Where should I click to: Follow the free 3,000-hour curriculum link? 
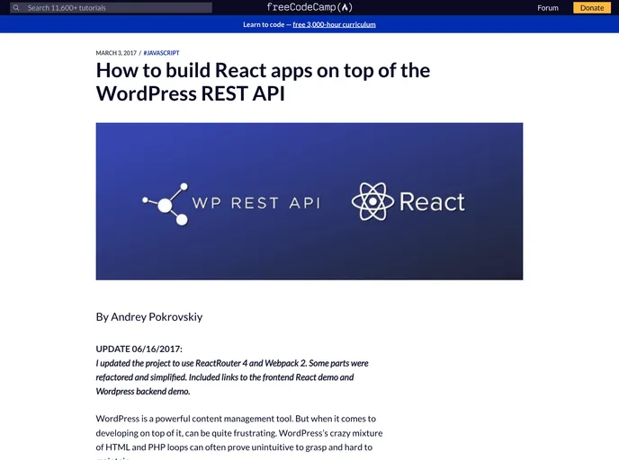coord(334,24)
